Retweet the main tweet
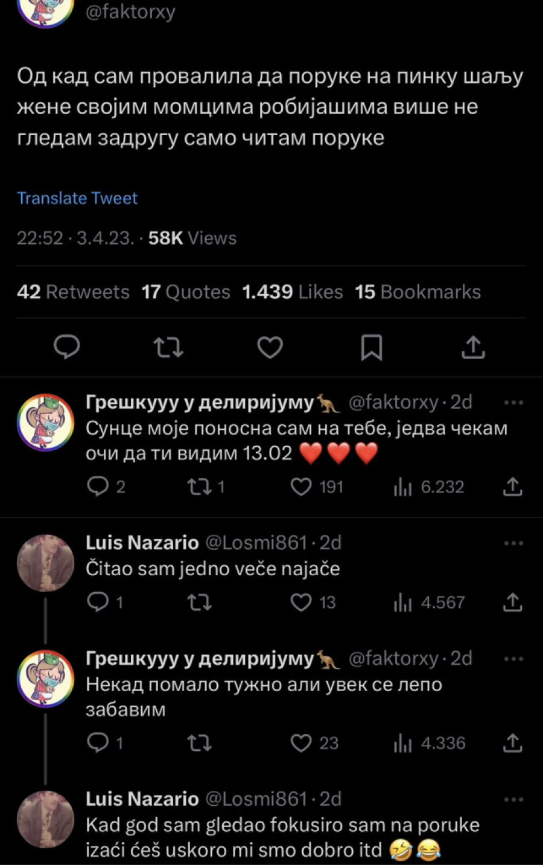This screenshot has height=865, width=543. 168,347
